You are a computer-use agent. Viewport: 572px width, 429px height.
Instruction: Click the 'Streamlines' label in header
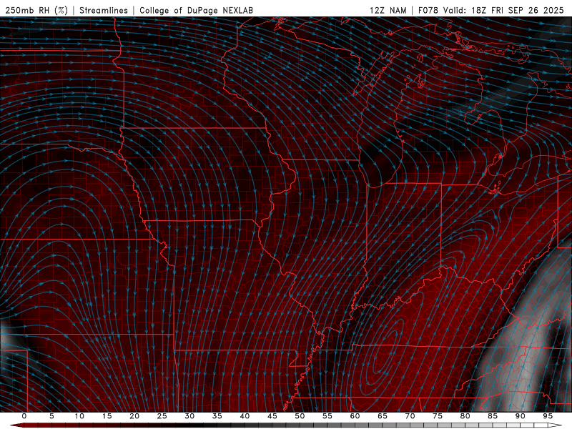pyautogui.click(x=104, y=10)
